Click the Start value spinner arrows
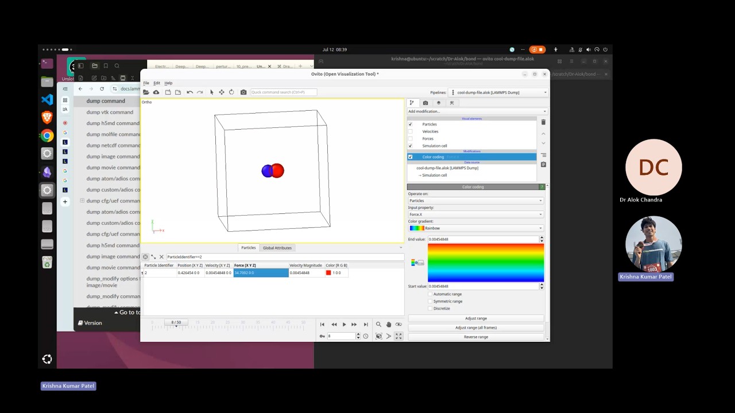The height and width of the screenshot is (413, 735). pyautogui.click(x=541, y=286)
